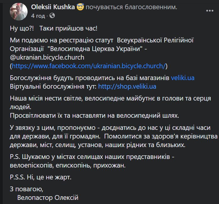Image resolution: width=219 pixels, height=204 pixels.
Task: Click the 'Просвітлювати їх та наставляти' sentence
Action: tap(95, 116)
